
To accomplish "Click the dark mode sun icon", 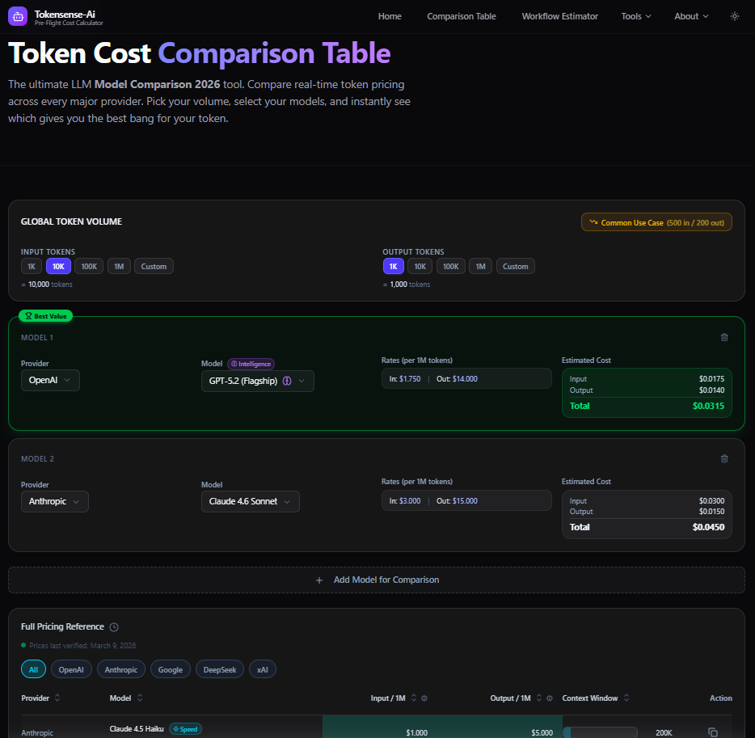I will (734, 16).
